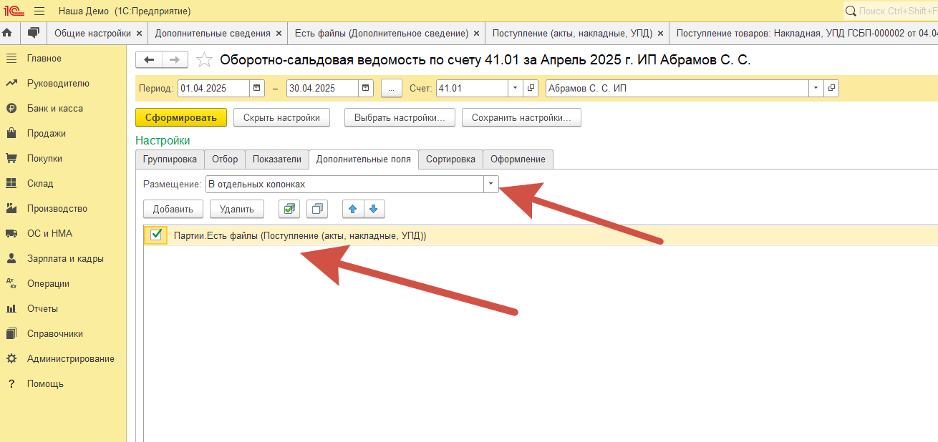Uncheck the Партии.Есть файлы field checkbox
Viewport: 938px width, 442px height.
pyautogui.click(x=156, y=235)
